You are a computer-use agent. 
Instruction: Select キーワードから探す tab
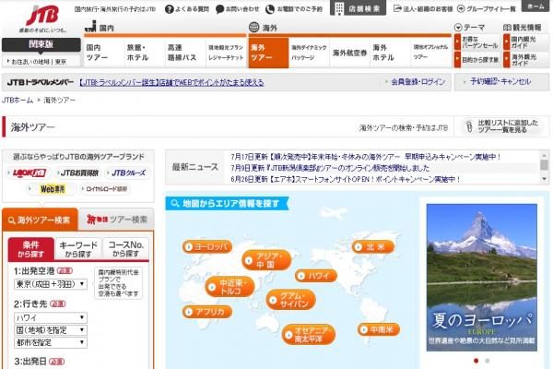click(x=78, y=249)
